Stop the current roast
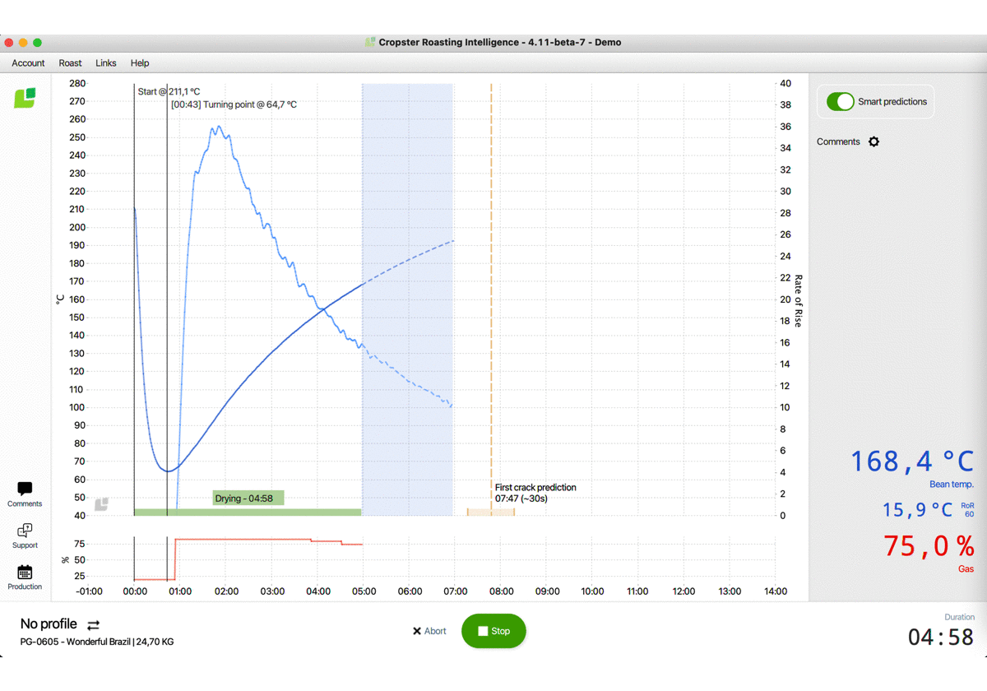The image size is (987, 691). coord(493,631)
